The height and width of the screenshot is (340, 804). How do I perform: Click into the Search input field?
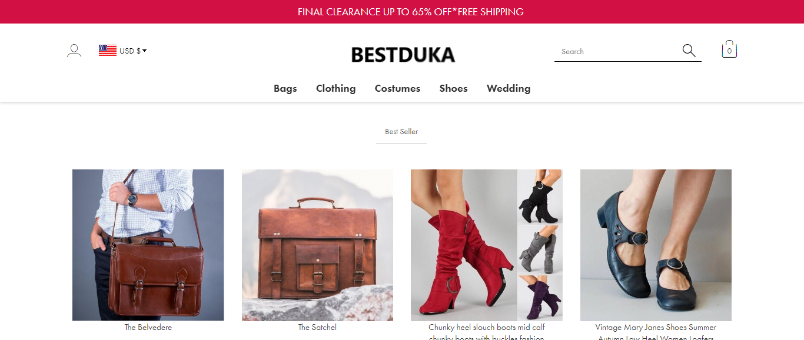pyautogui.click(x=617, y=52)
